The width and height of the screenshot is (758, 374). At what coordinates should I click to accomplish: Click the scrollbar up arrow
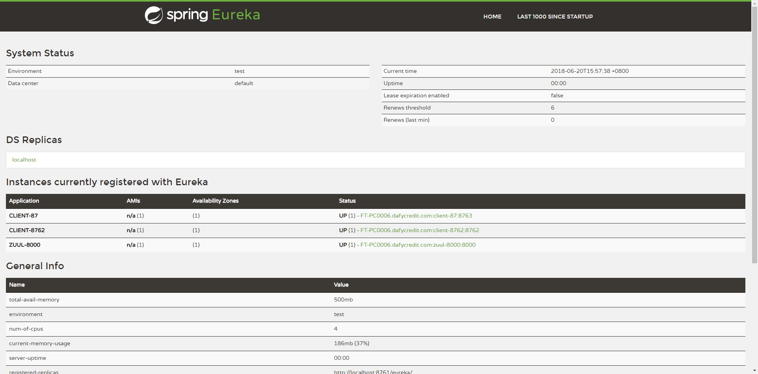tap(754, 3)
